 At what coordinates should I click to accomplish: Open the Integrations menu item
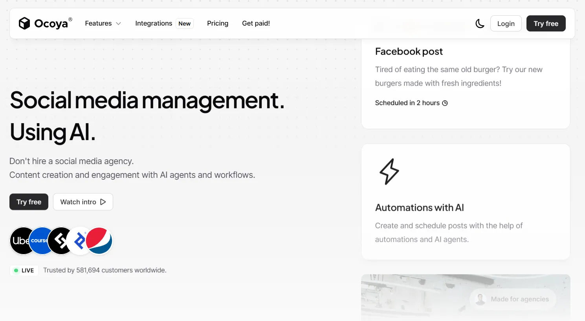click(x=154, y=24)
